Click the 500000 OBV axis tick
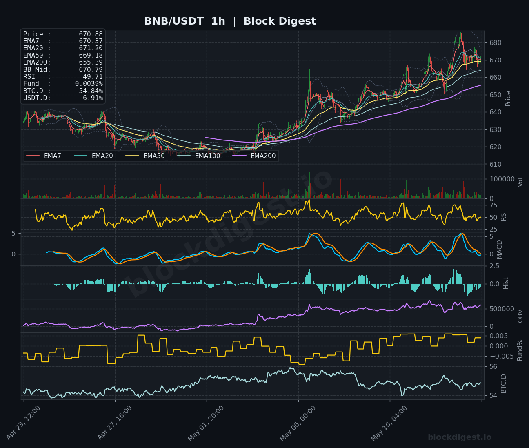The width and height of the screenshot is (529, 448). click(502, 309)
